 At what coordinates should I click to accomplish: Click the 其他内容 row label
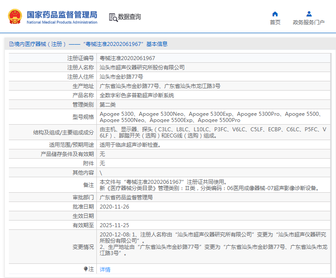pyautogui.click(x=83, y=173)
